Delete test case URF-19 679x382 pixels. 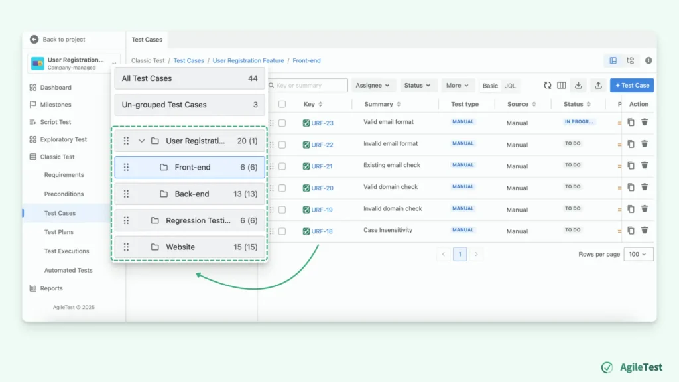click(x=645, y=209)
